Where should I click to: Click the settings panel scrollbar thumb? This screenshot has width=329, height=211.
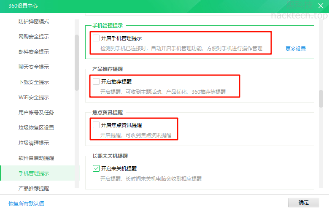point(321,99)
